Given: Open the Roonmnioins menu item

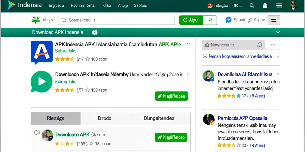Looking at the screenshot, I should 83,5.
